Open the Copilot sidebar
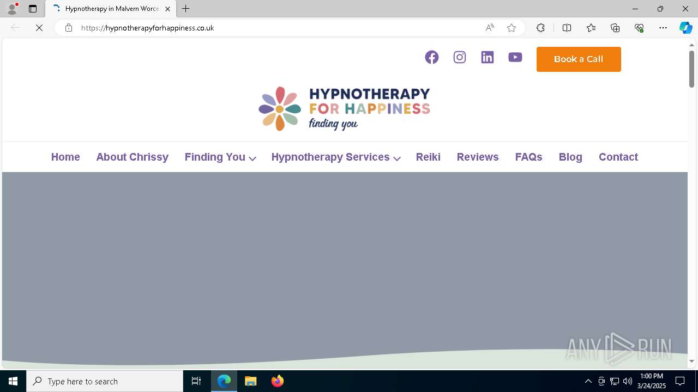 pos(685,28)
